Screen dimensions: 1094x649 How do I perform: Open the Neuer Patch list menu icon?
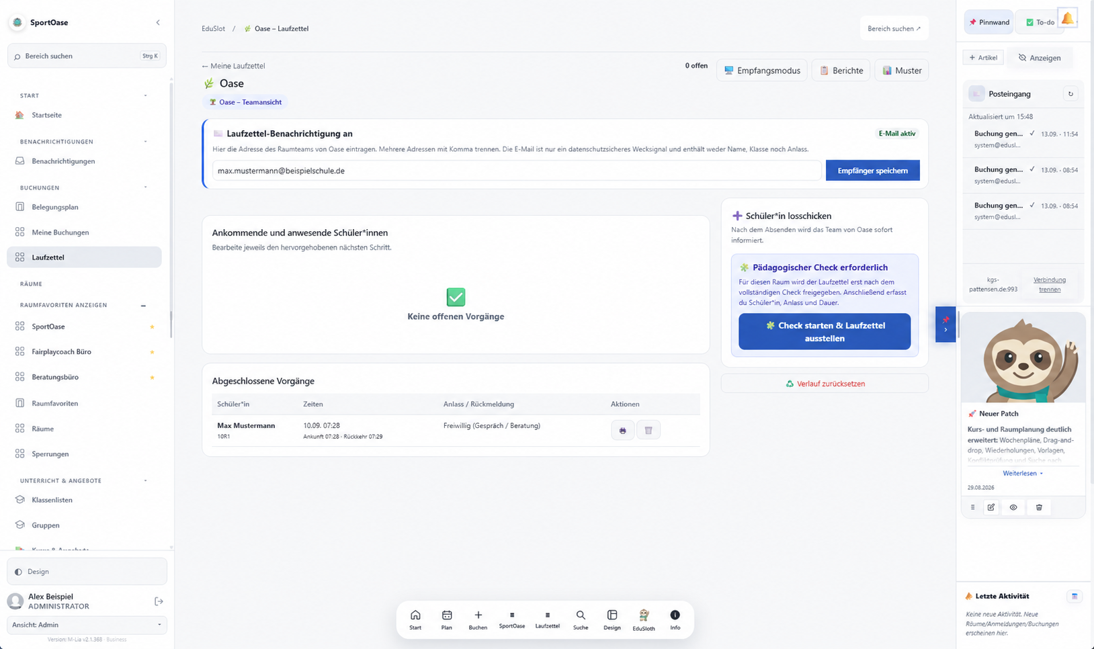pos(972,507)
